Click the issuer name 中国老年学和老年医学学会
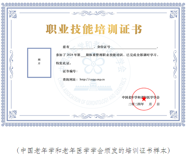 [x=141, y=97]
